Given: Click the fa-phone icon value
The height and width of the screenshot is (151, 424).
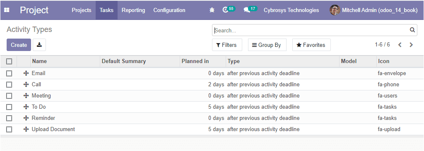Looking at the screenshot, I should coord(388,84).
